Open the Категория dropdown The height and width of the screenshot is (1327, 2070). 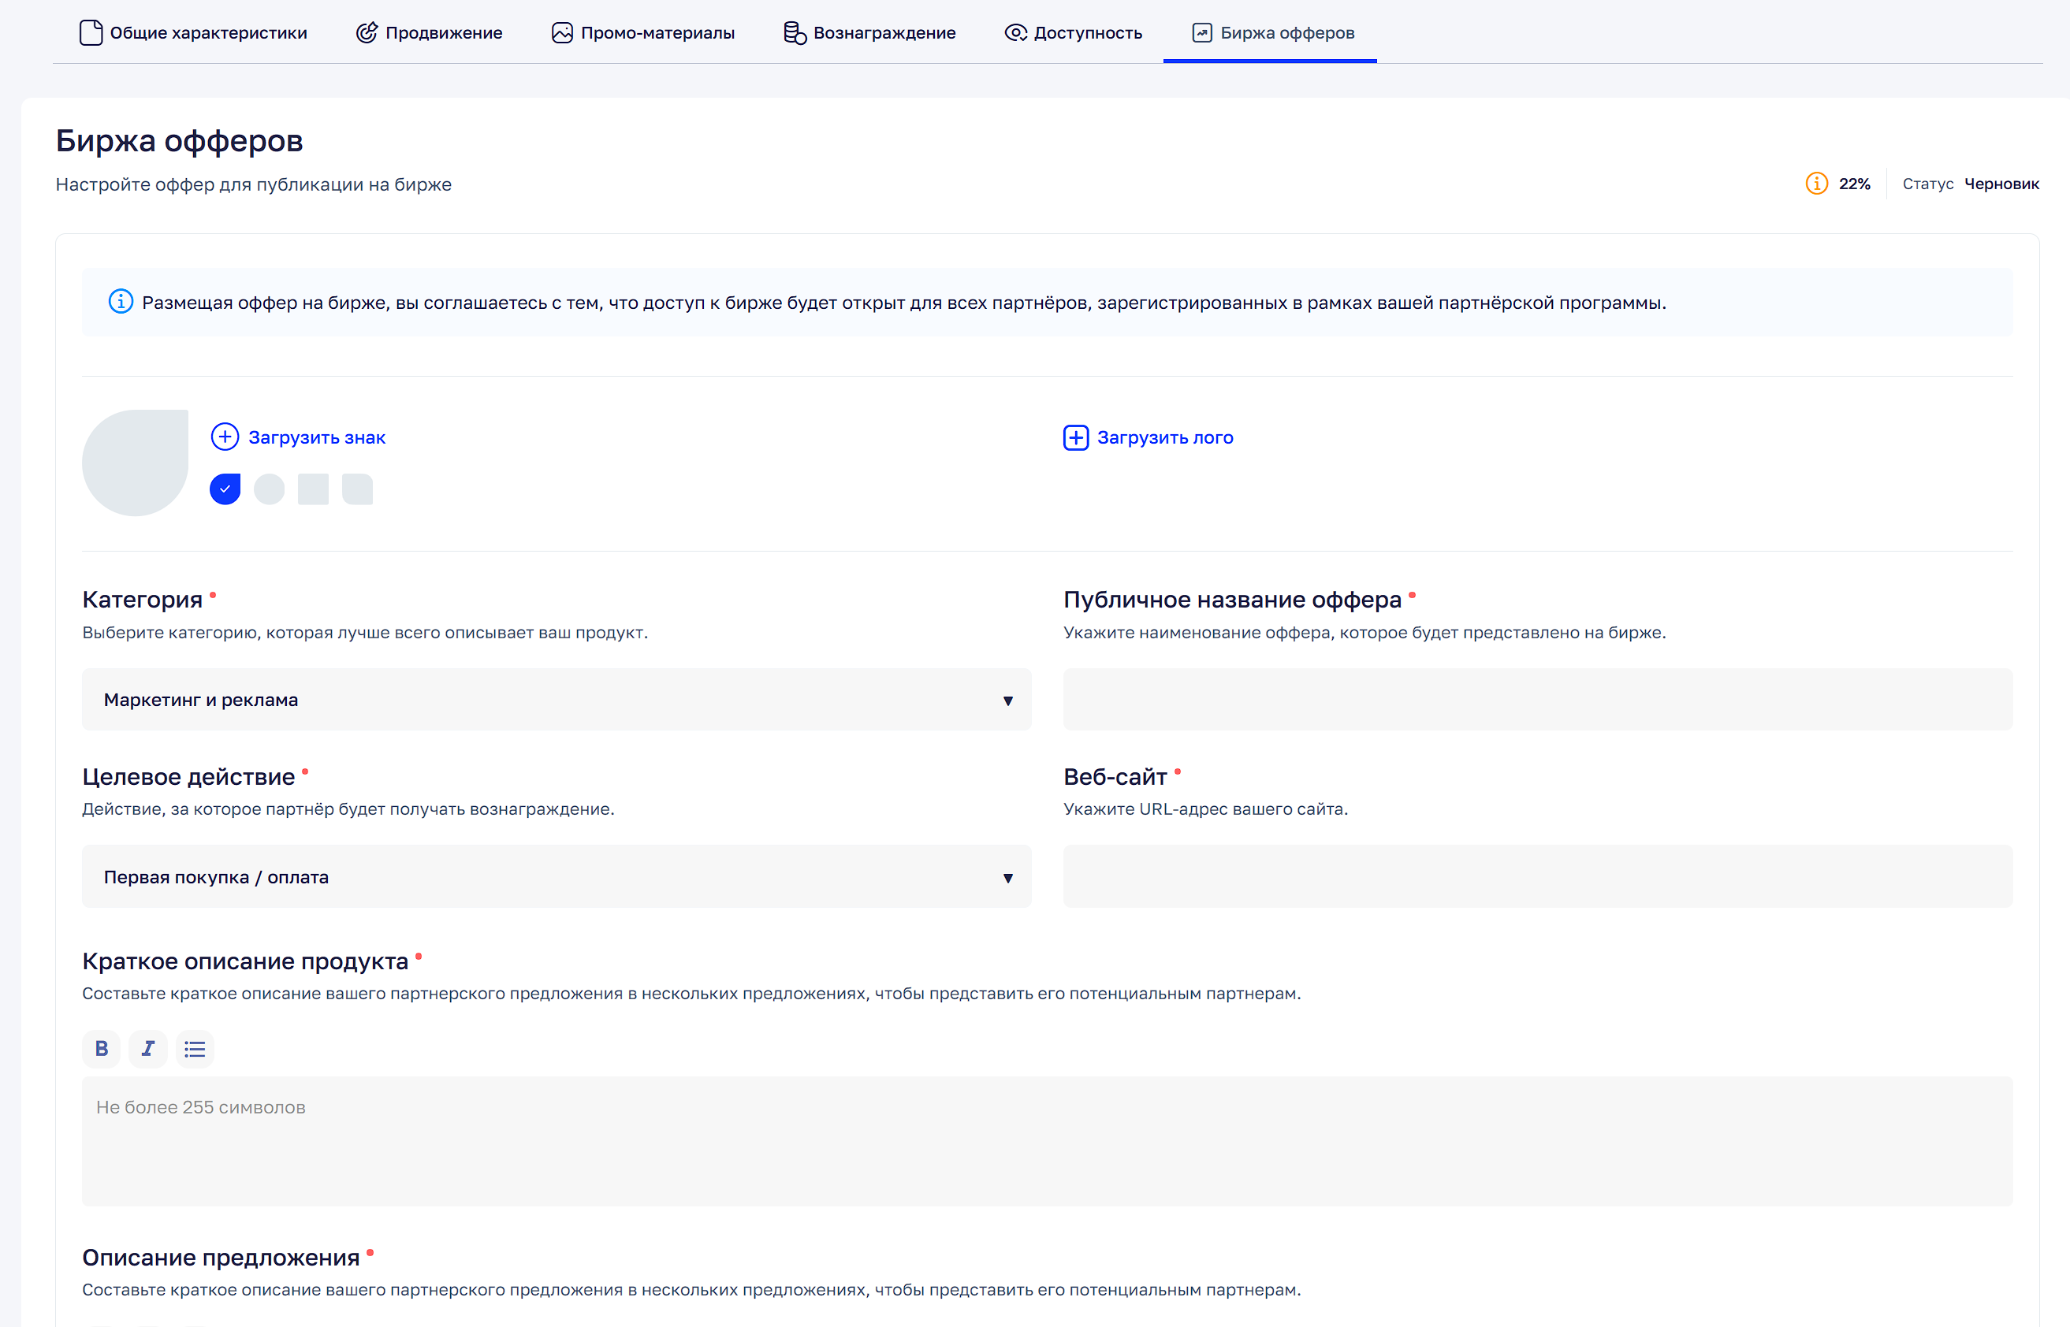tap(556, 700)
